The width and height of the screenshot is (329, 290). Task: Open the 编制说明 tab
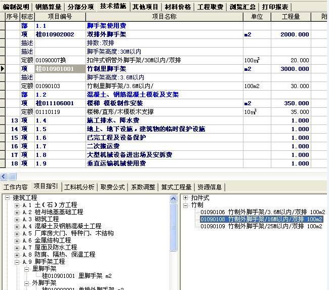pyautogui.click(x=16, y=7)
